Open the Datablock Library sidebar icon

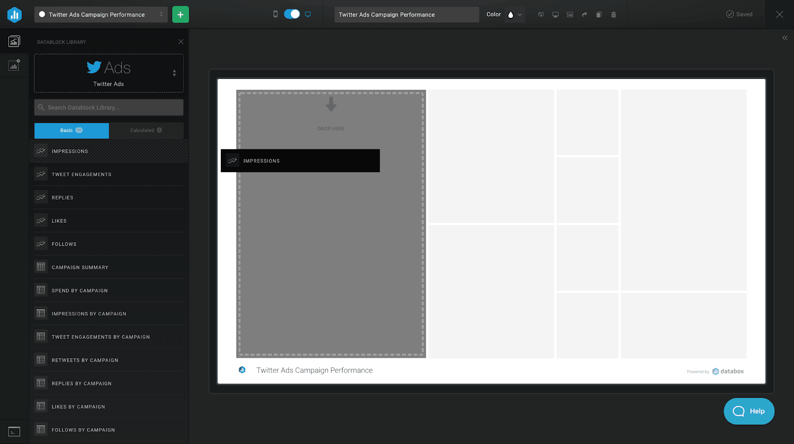tap(14, 41)
